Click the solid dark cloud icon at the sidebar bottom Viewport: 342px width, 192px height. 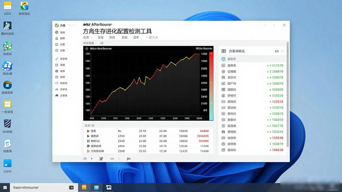click(57, 95)
